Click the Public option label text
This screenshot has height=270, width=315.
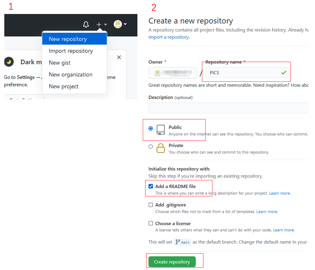click(175, 127)
